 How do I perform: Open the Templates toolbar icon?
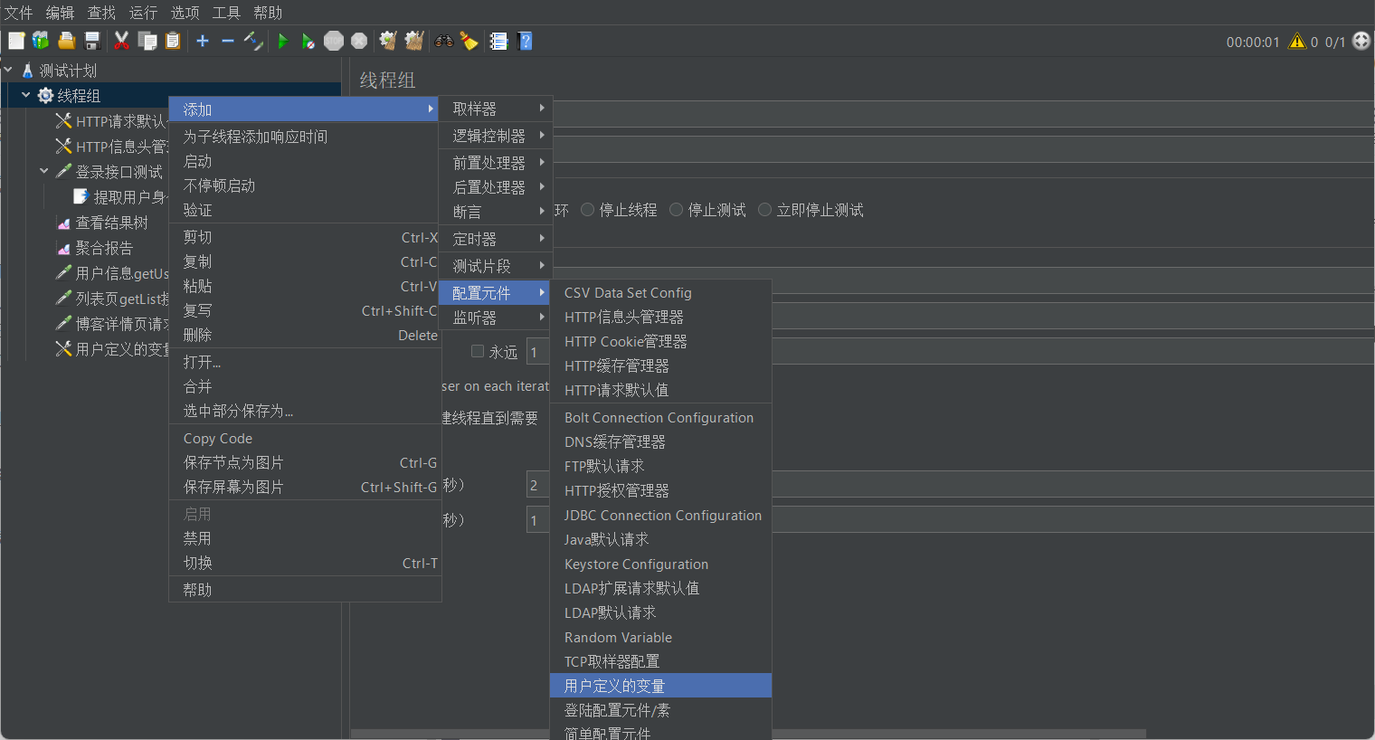click(x=41, y=41)
